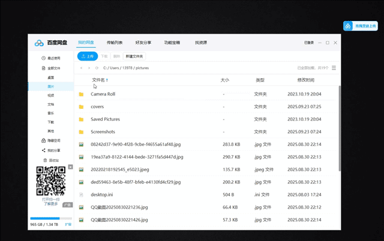The image size is (384, 241).
Task: Select the 'Camera Roll' folder name
Action: click(x=103, y=94)
